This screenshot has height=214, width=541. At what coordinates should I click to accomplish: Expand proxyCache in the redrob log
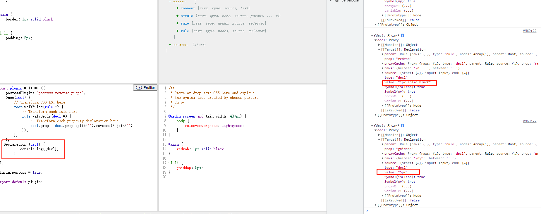click(x=383, y=63)
